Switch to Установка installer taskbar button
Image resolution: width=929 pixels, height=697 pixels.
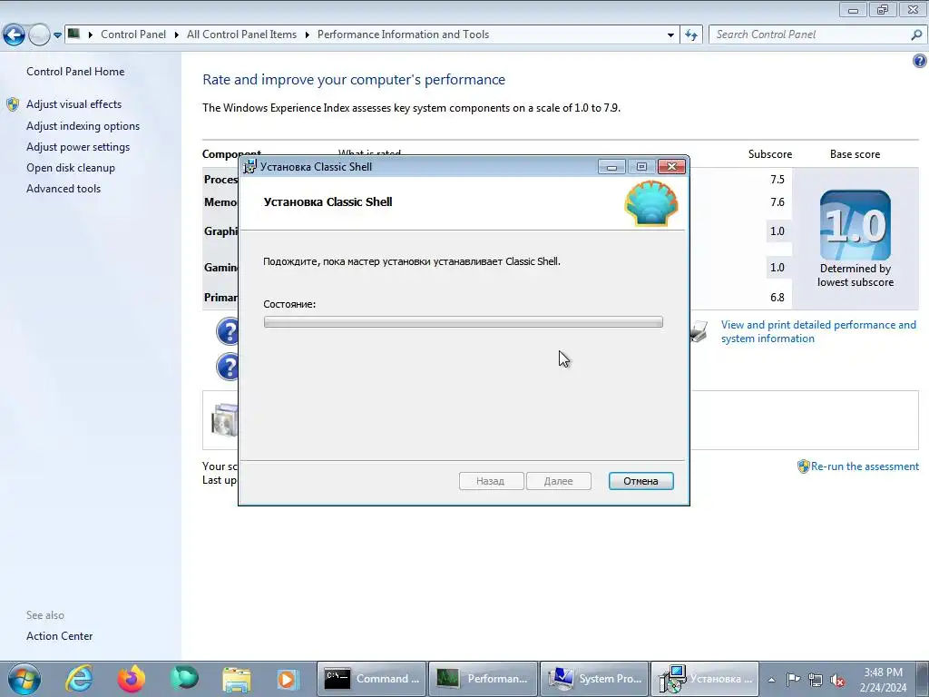[705, 679]
